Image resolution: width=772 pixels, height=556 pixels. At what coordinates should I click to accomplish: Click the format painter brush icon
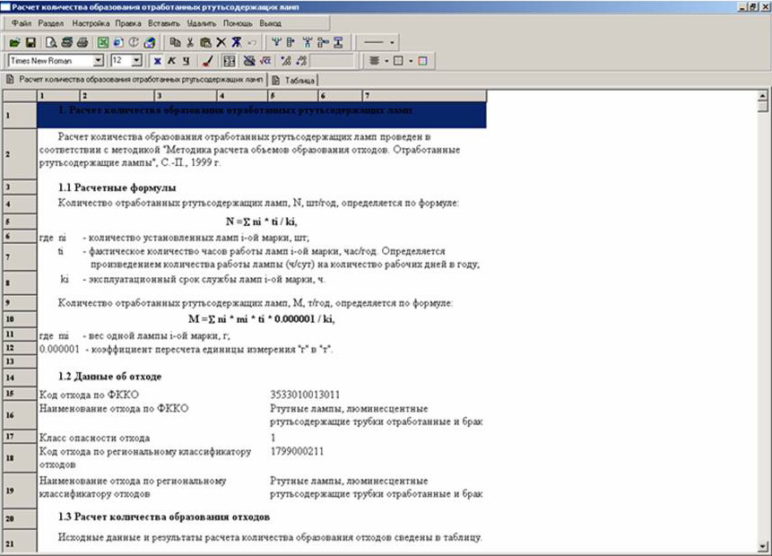[207, 61]
